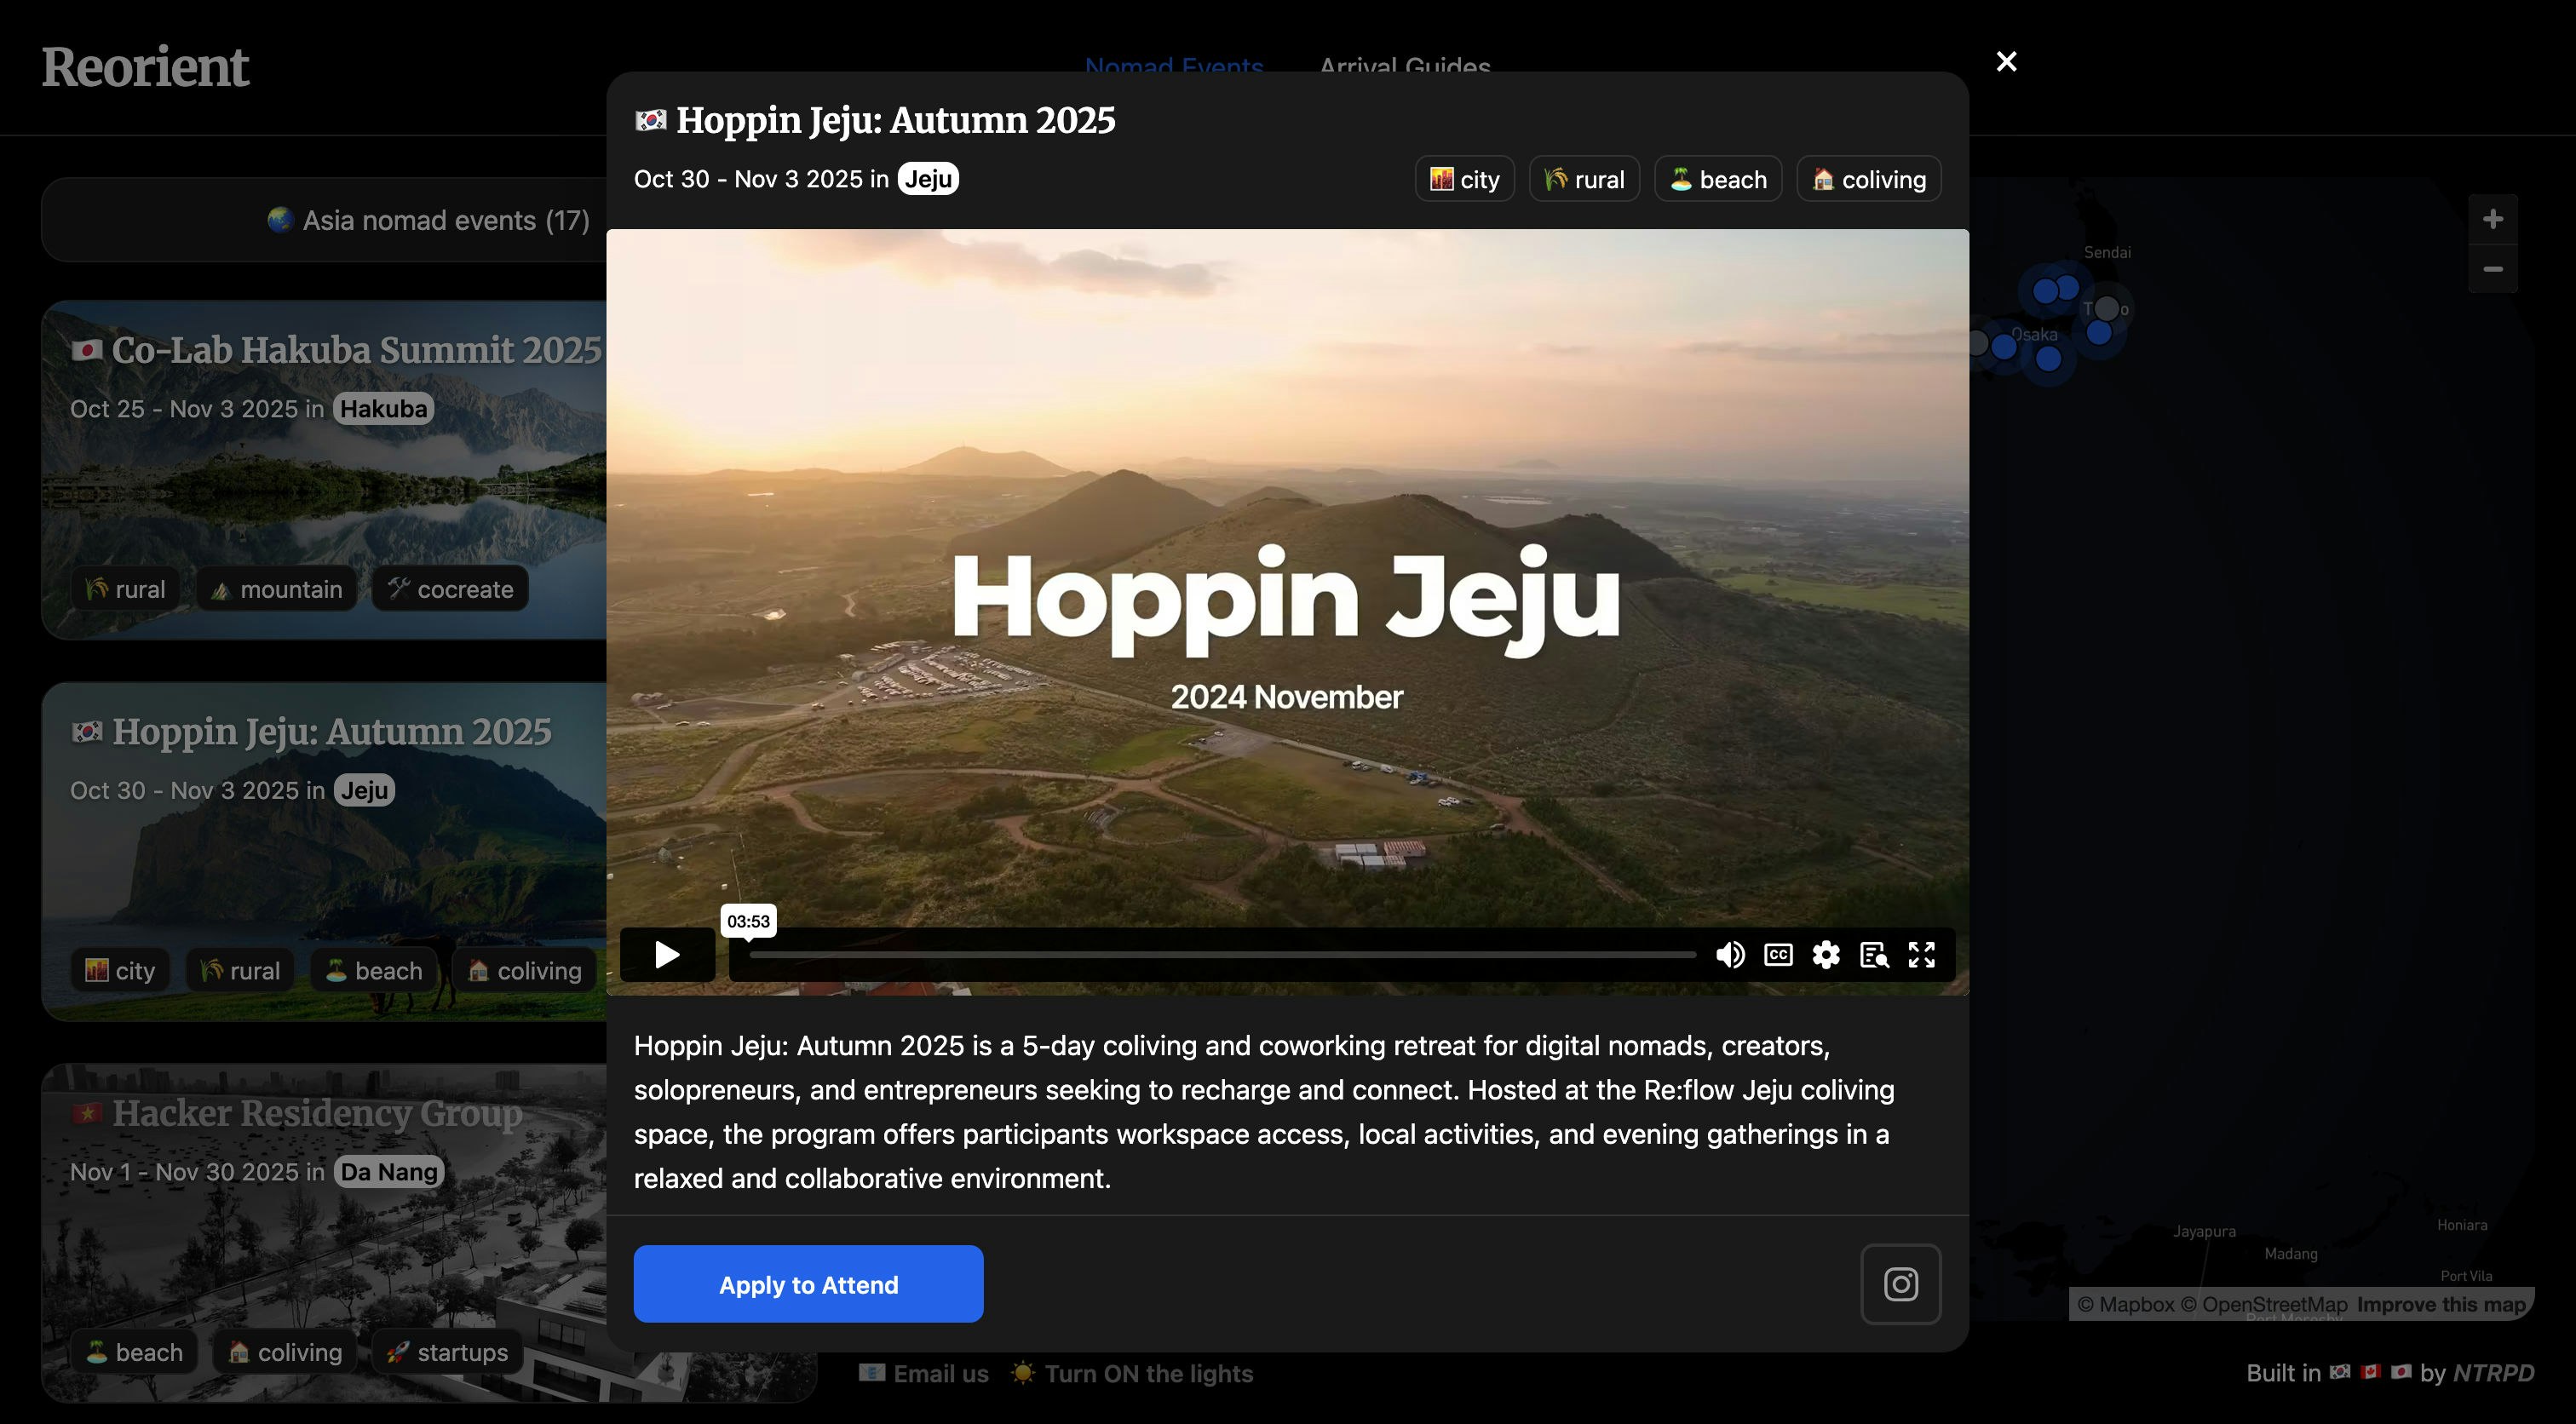This screenshot has height=1424, width=2576.
Task: Open video player settings gear
Action: [1826, 954]
